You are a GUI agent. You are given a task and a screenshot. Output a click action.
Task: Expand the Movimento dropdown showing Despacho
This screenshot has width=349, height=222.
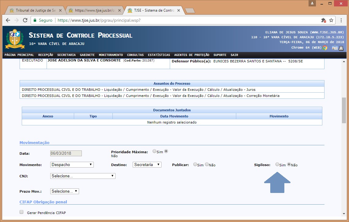click(x=72, y=165)
